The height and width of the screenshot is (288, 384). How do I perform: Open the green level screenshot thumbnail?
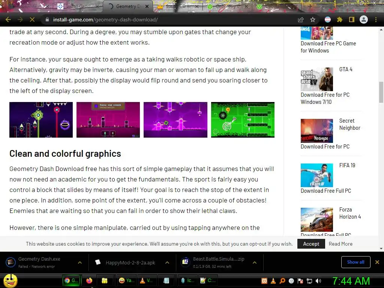coord(243,120)
